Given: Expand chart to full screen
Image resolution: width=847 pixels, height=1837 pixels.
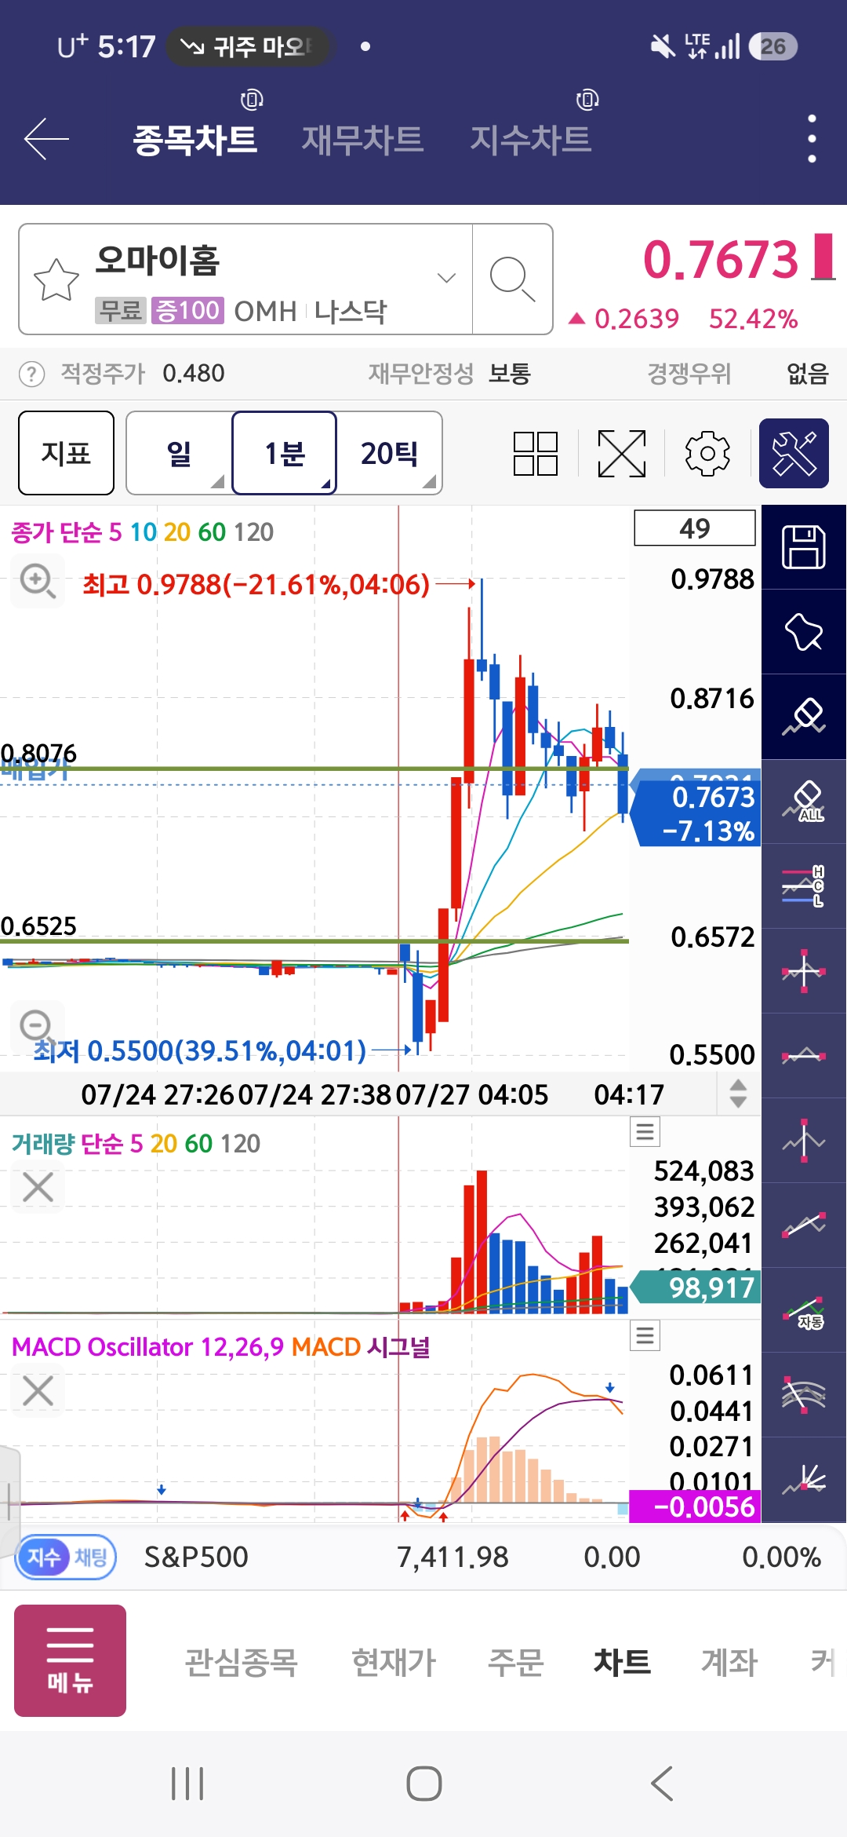Looking at the screenshot, I should pyautogui.click(x=622, y=453).
